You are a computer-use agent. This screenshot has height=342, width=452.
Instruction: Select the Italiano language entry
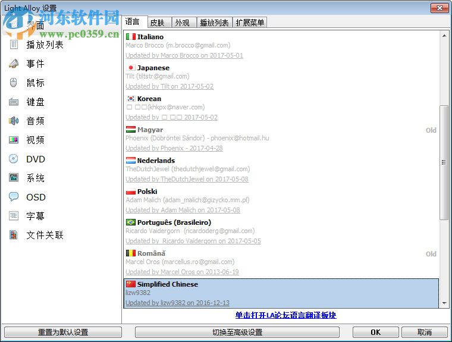tap(282, 46)
